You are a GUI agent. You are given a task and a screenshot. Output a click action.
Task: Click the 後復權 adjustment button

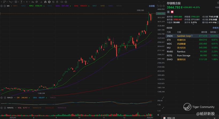point(152,6)
